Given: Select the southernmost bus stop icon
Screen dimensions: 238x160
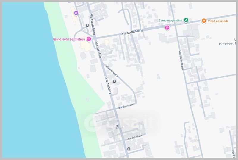Looking at the screenshot, I should click(x=129, y=149).
